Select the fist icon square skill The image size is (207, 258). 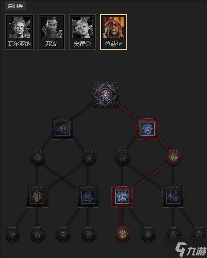37,197
